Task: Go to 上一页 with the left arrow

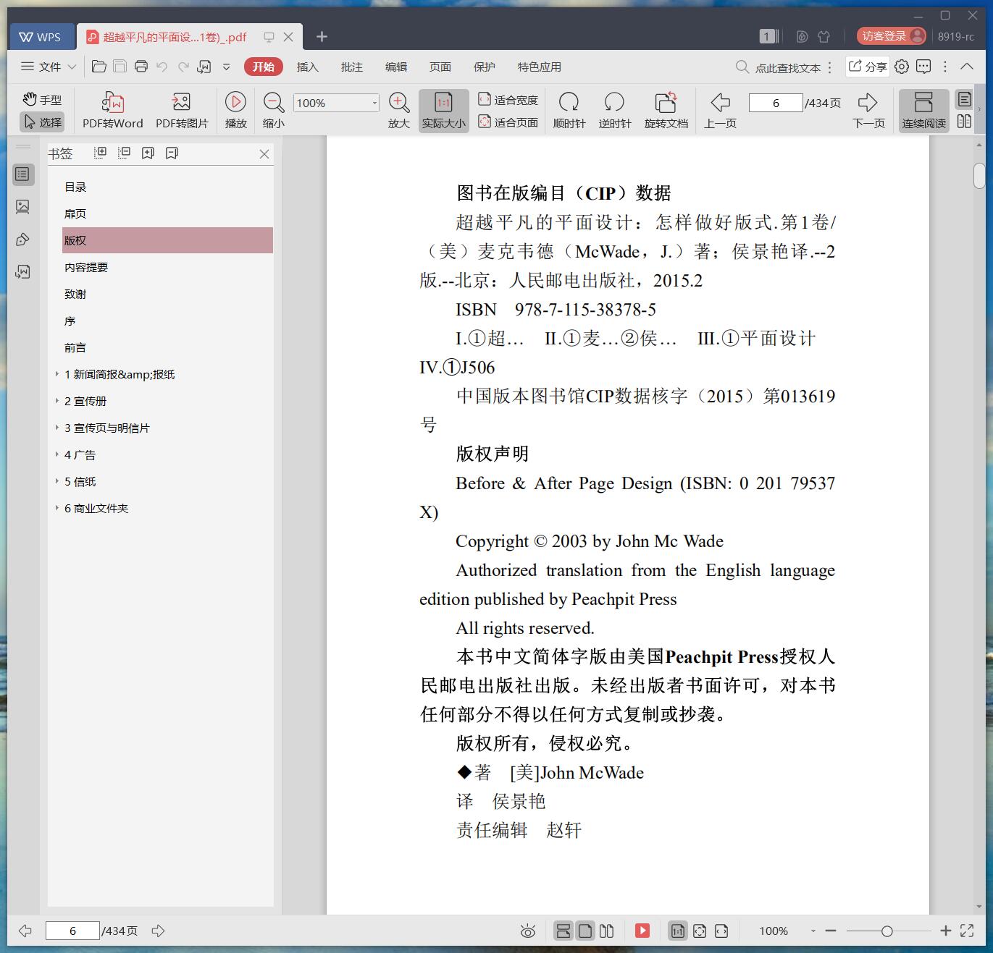Action: [721, 102]
